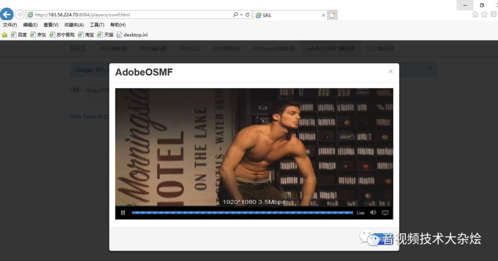The image size is (498, 261).
Task: Click the video stream progress bar
Action: pos(242,213)
